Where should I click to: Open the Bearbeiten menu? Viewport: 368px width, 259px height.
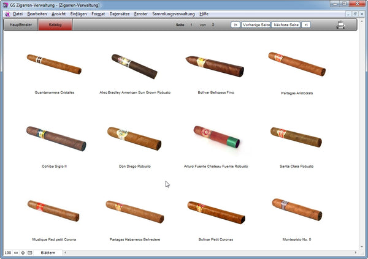click(37, 14)
